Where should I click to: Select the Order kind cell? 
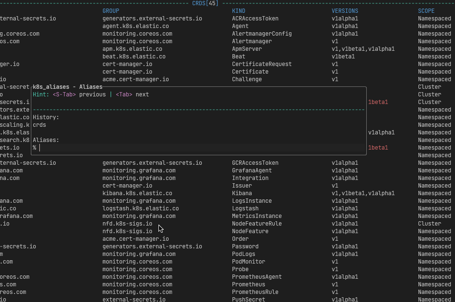pos(240,239)
